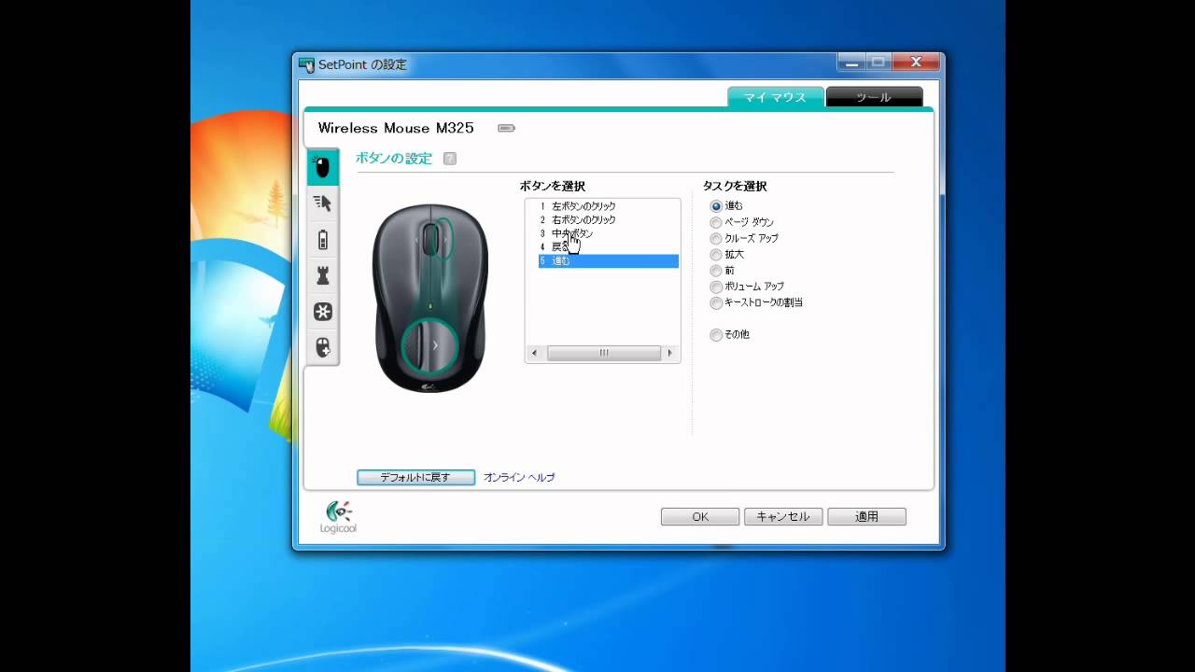
Task: Click the デフォルトに戻す button
Action: click(415, 477)
